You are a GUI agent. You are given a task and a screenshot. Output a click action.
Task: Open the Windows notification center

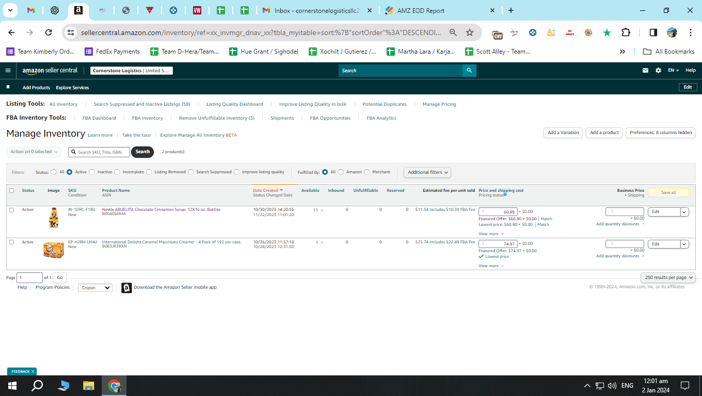[x=685, y=386]
